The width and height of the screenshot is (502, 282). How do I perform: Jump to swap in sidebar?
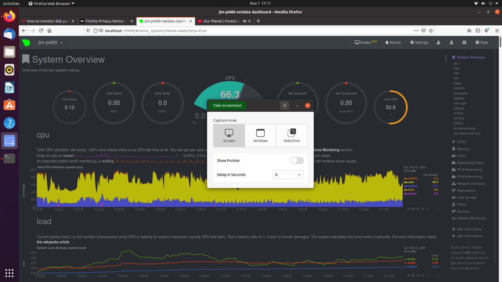(457, 84)
